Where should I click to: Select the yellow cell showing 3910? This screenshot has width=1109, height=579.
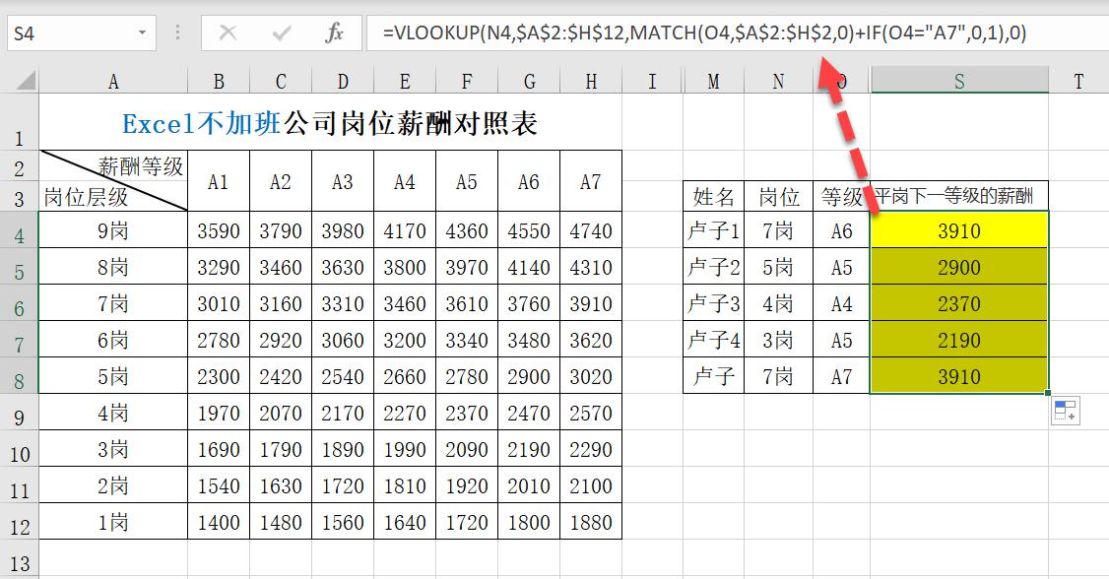pyautogui.click(x=958, y=230)
